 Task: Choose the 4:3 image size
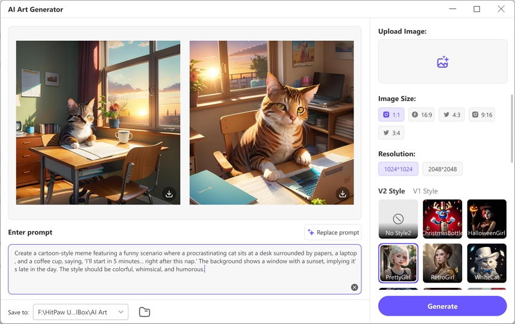click(x=452, y=115)
